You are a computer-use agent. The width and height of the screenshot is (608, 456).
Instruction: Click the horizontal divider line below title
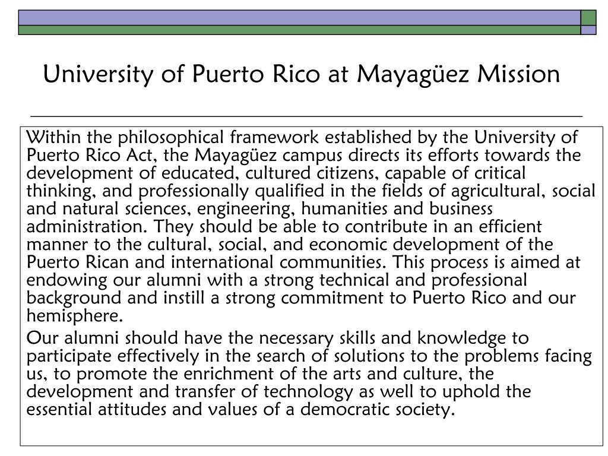pos(306,116)
